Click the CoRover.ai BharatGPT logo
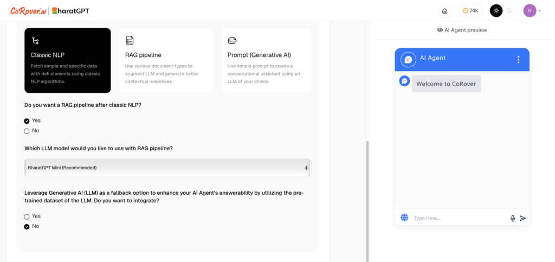This screenshot has width=555, height=262. [x=49, y=11]
